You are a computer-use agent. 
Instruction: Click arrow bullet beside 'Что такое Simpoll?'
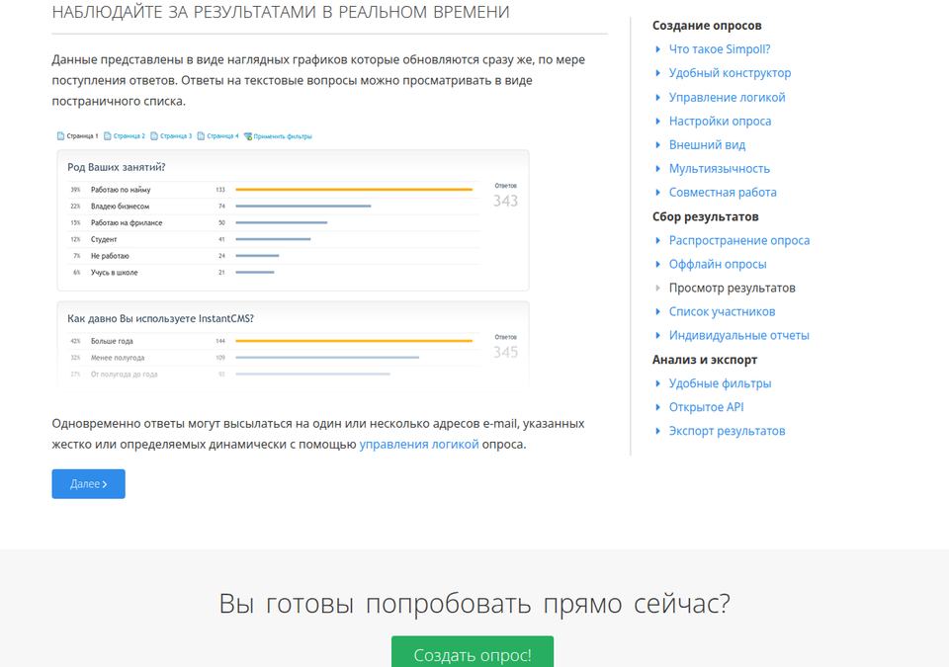pyautogui.click(x=658, y=49)
